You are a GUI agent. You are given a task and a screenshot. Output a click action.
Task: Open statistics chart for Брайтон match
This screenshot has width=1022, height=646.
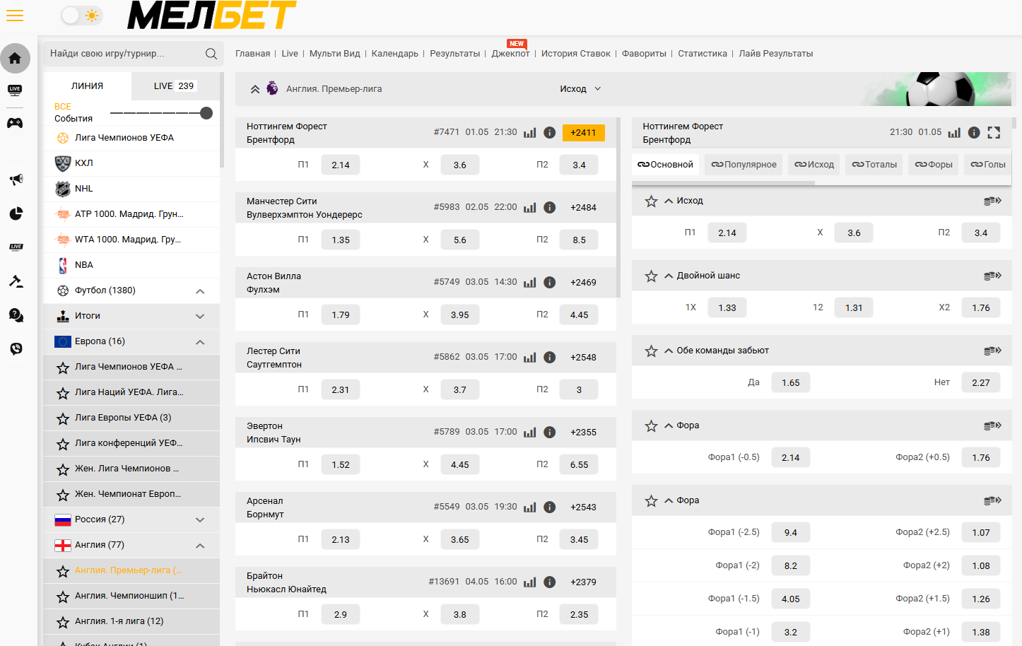coord(529,582)
